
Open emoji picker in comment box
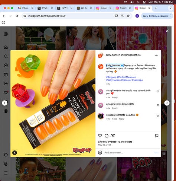point(100,153)
